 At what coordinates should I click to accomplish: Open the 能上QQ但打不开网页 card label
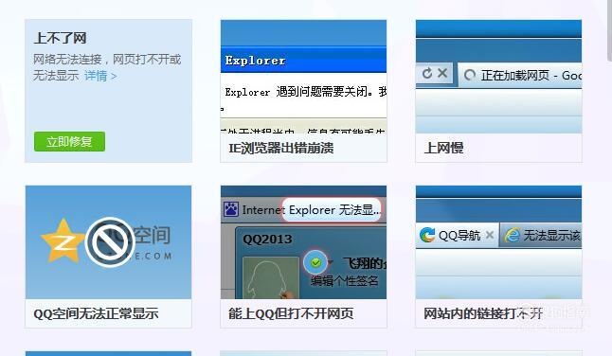(291, 313)
